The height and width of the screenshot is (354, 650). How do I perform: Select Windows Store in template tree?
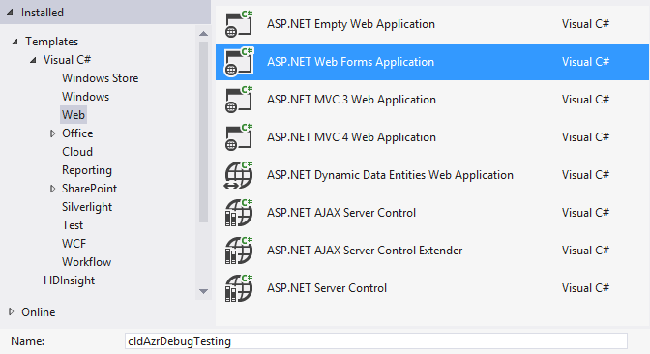[100, 78]
